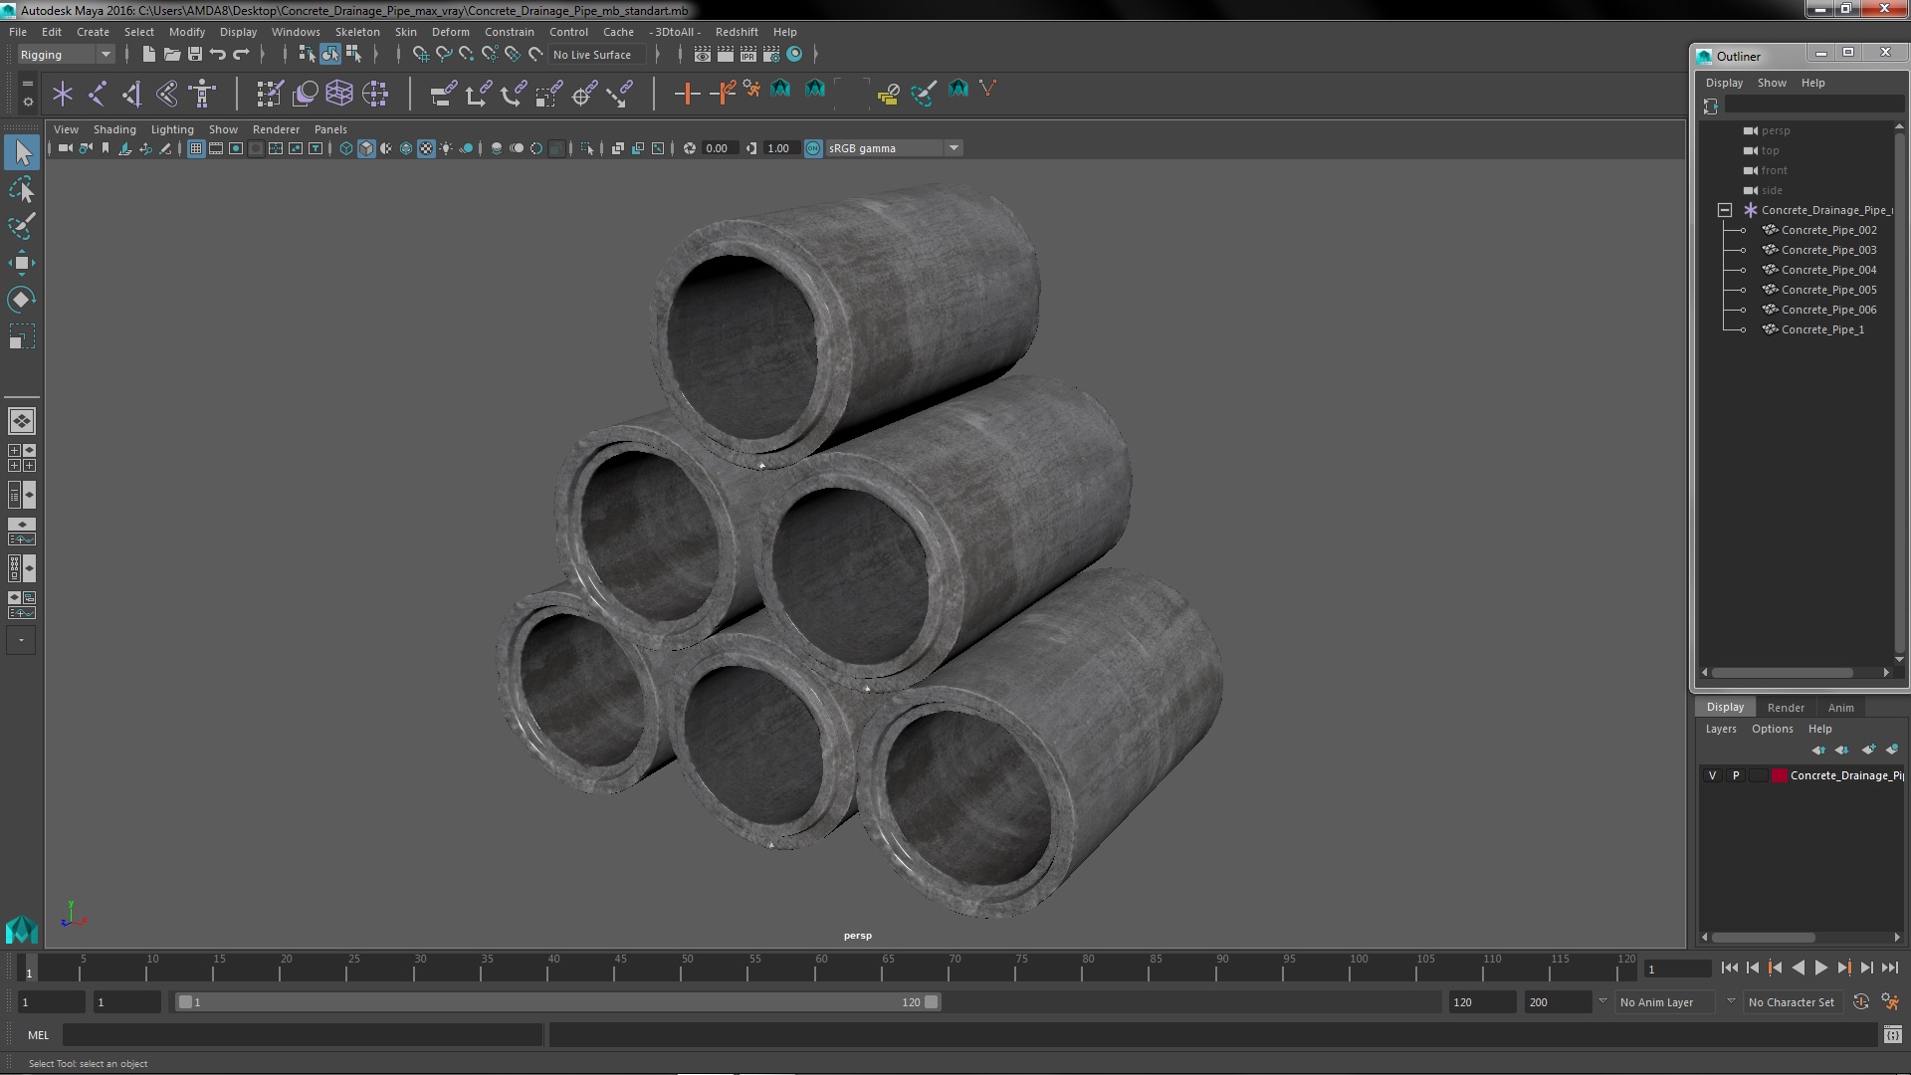Toggle Select by component type mode
Viewport: 1911px width, 1075px height.
tap(353, 55)
